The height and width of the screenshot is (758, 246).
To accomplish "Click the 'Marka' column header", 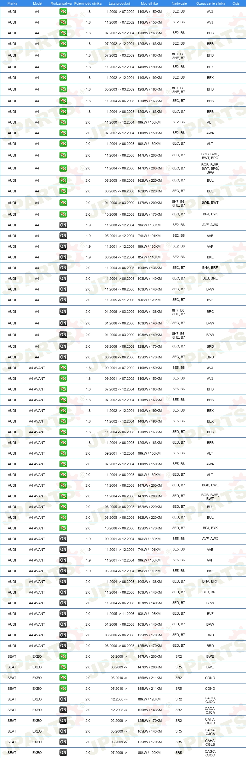I will [x=12, y=3].
